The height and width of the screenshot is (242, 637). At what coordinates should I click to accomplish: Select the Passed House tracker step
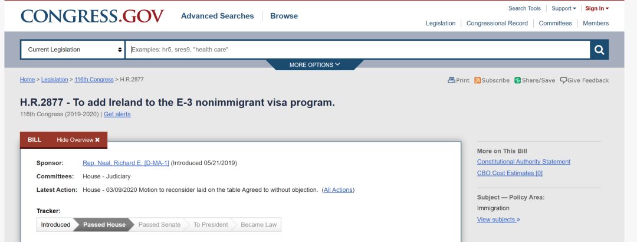104,224
